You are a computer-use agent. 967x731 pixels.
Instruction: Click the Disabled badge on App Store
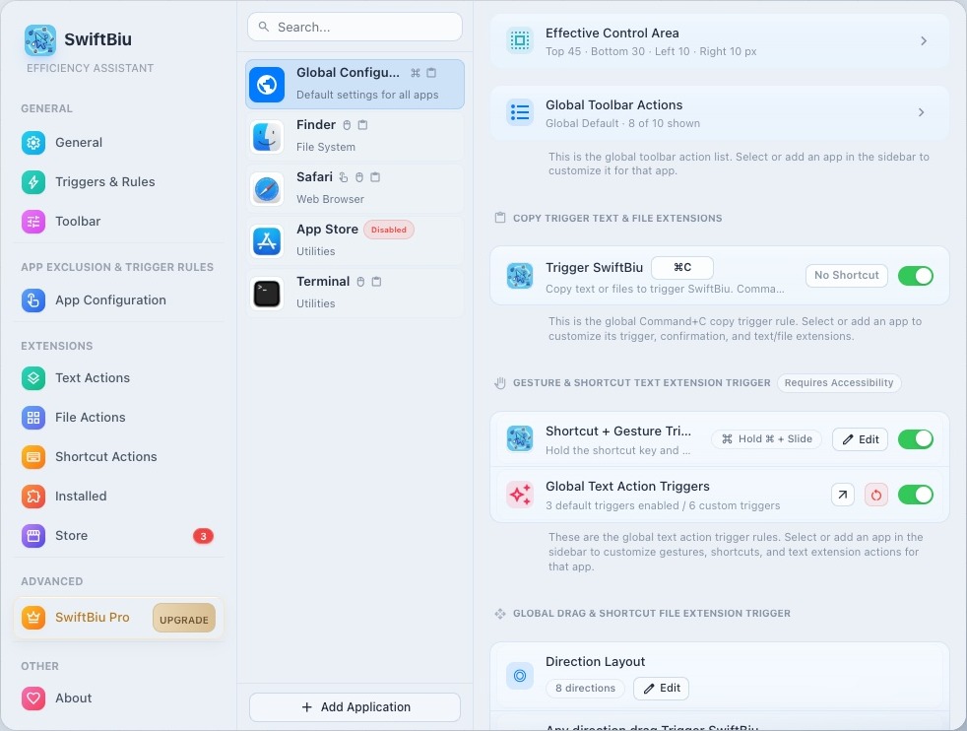[x=389, y=231]
